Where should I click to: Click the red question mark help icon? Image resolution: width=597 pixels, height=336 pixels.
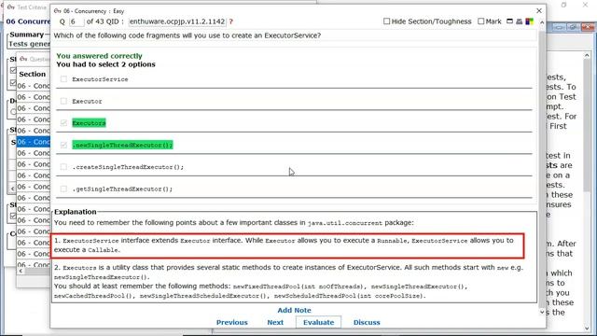click(x=230, y=21)
